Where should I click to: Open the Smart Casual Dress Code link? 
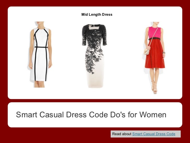click(154, 134)
